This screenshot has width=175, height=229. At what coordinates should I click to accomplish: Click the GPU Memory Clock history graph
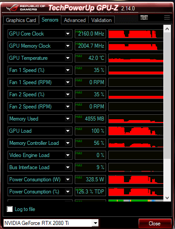pyautogui.click(x=136, y=46)
